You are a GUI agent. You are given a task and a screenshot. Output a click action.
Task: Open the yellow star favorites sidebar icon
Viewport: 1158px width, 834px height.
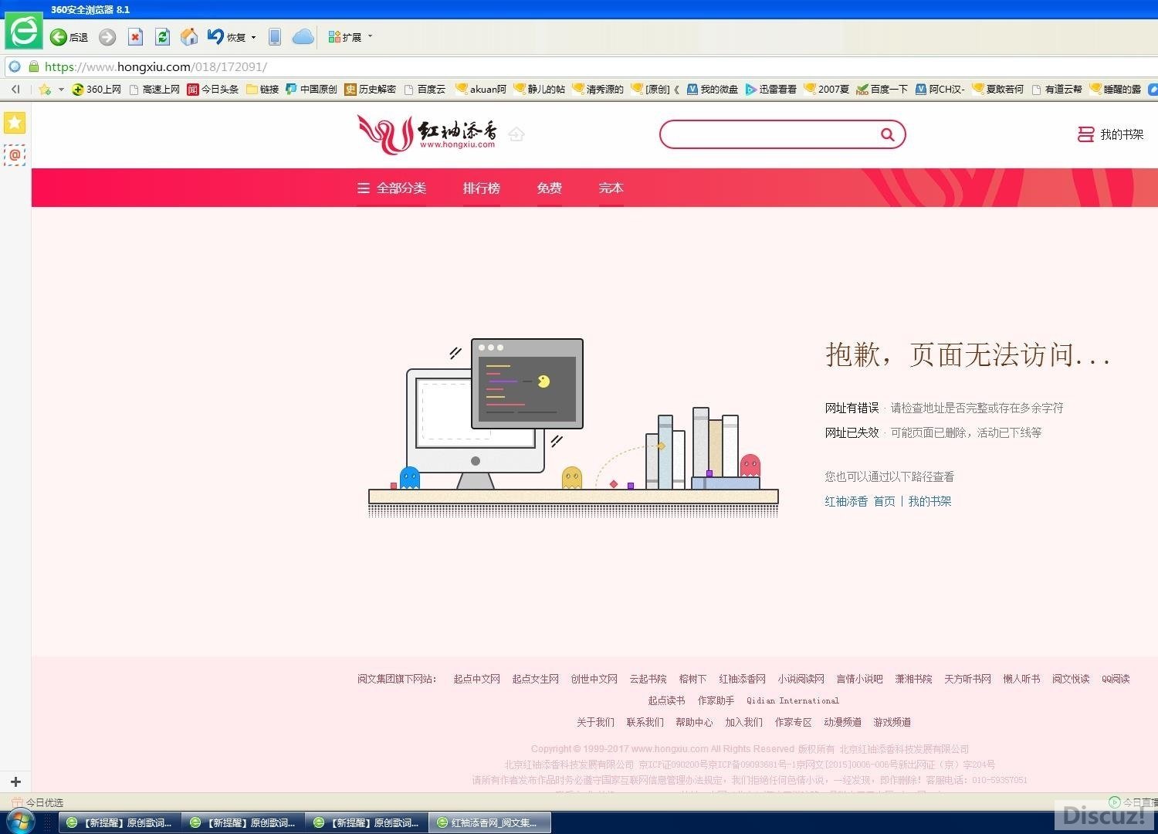tap(15, 123)
